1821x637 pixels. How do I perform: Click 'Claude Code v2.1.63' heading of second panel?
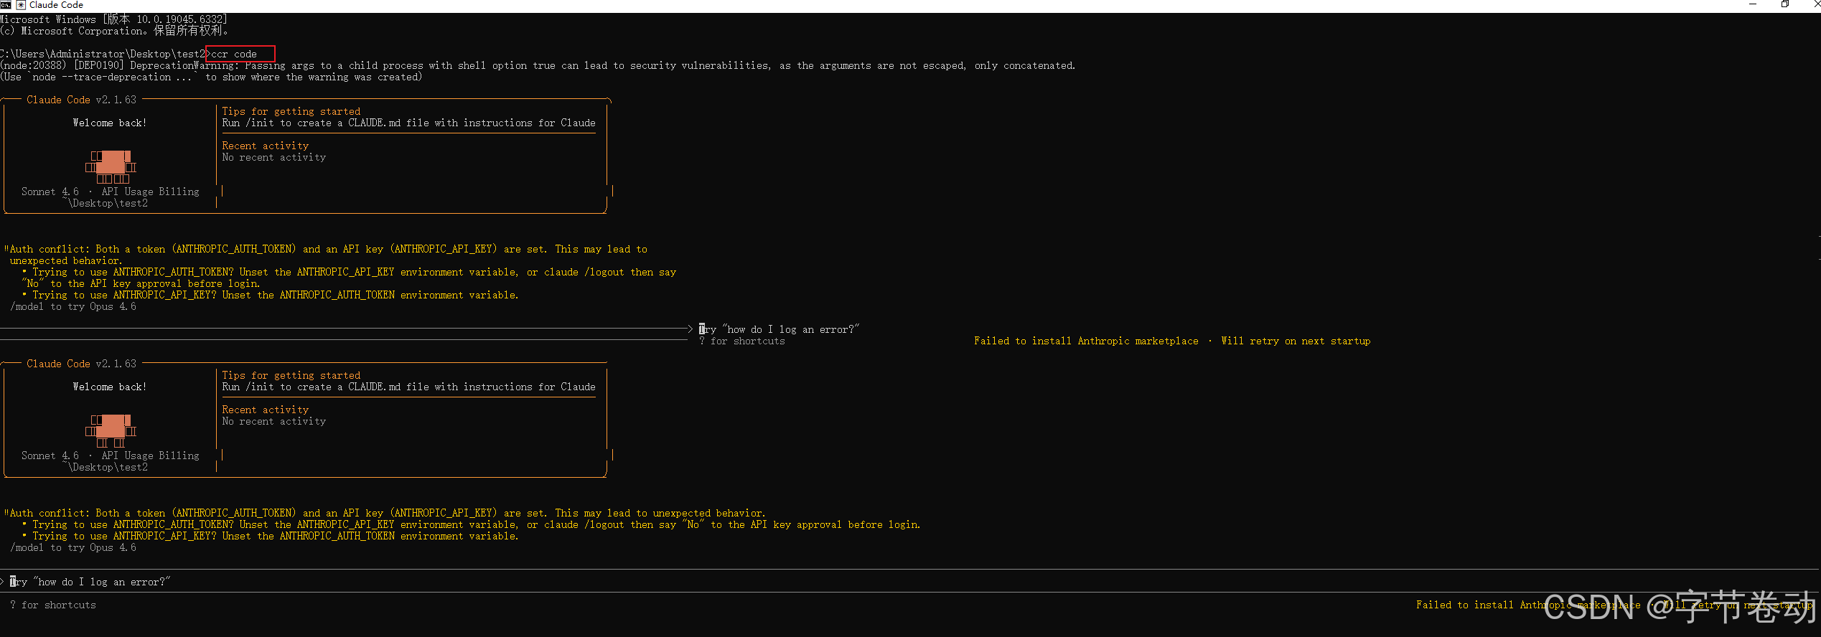81,364
